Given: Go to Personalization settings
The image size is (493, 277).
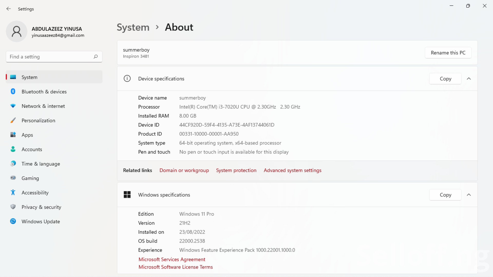Looking at the screenshot, I should (x=54, y=120).
